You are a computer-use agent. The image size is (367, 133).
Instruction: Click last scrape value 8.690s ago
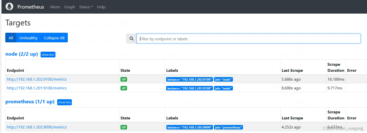291,88
